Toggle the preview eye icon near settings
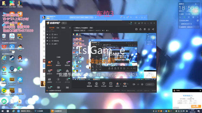202x113 pixels. (x=138, y=84)
